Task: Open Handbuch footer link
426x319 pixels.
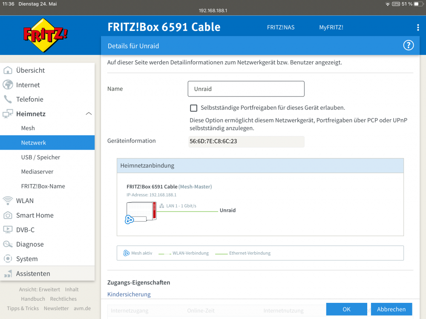Action: click(x=33, y=299)
